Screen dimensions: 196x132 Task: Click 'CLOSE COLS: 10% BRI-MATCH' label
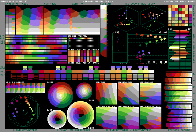click(x=84, y=50)
